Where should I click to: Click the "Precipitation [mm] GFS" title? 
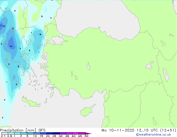point(23,130)
